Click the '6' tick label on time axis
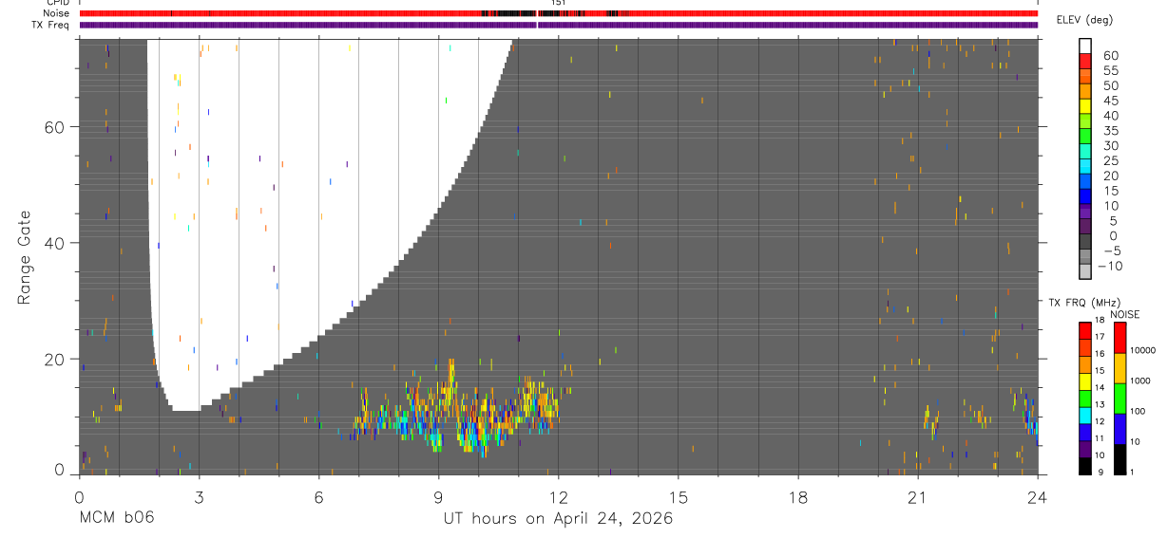Screen dimensions: 1167x538 [318, 497]
